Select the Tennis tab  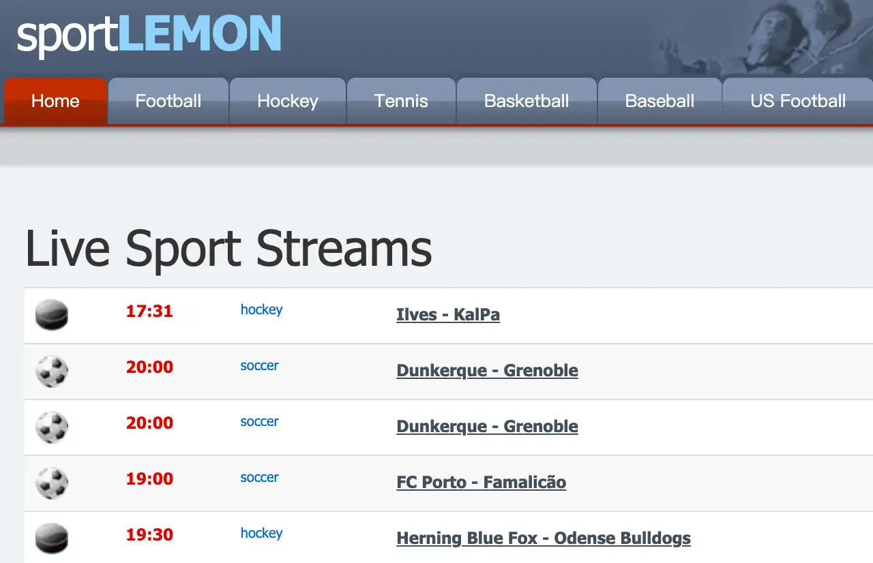[x=401, y=101]
